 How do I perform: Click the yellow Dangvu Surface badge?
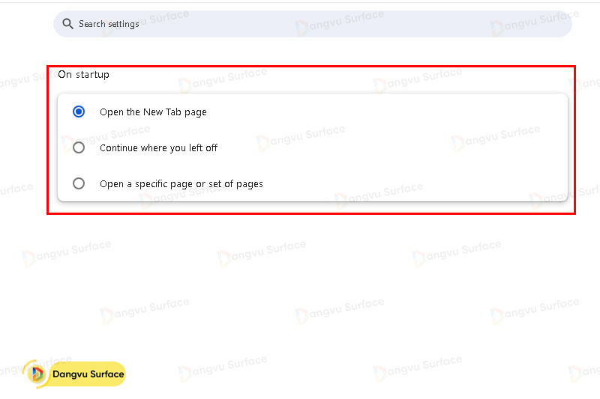click(x=76, y=374)
